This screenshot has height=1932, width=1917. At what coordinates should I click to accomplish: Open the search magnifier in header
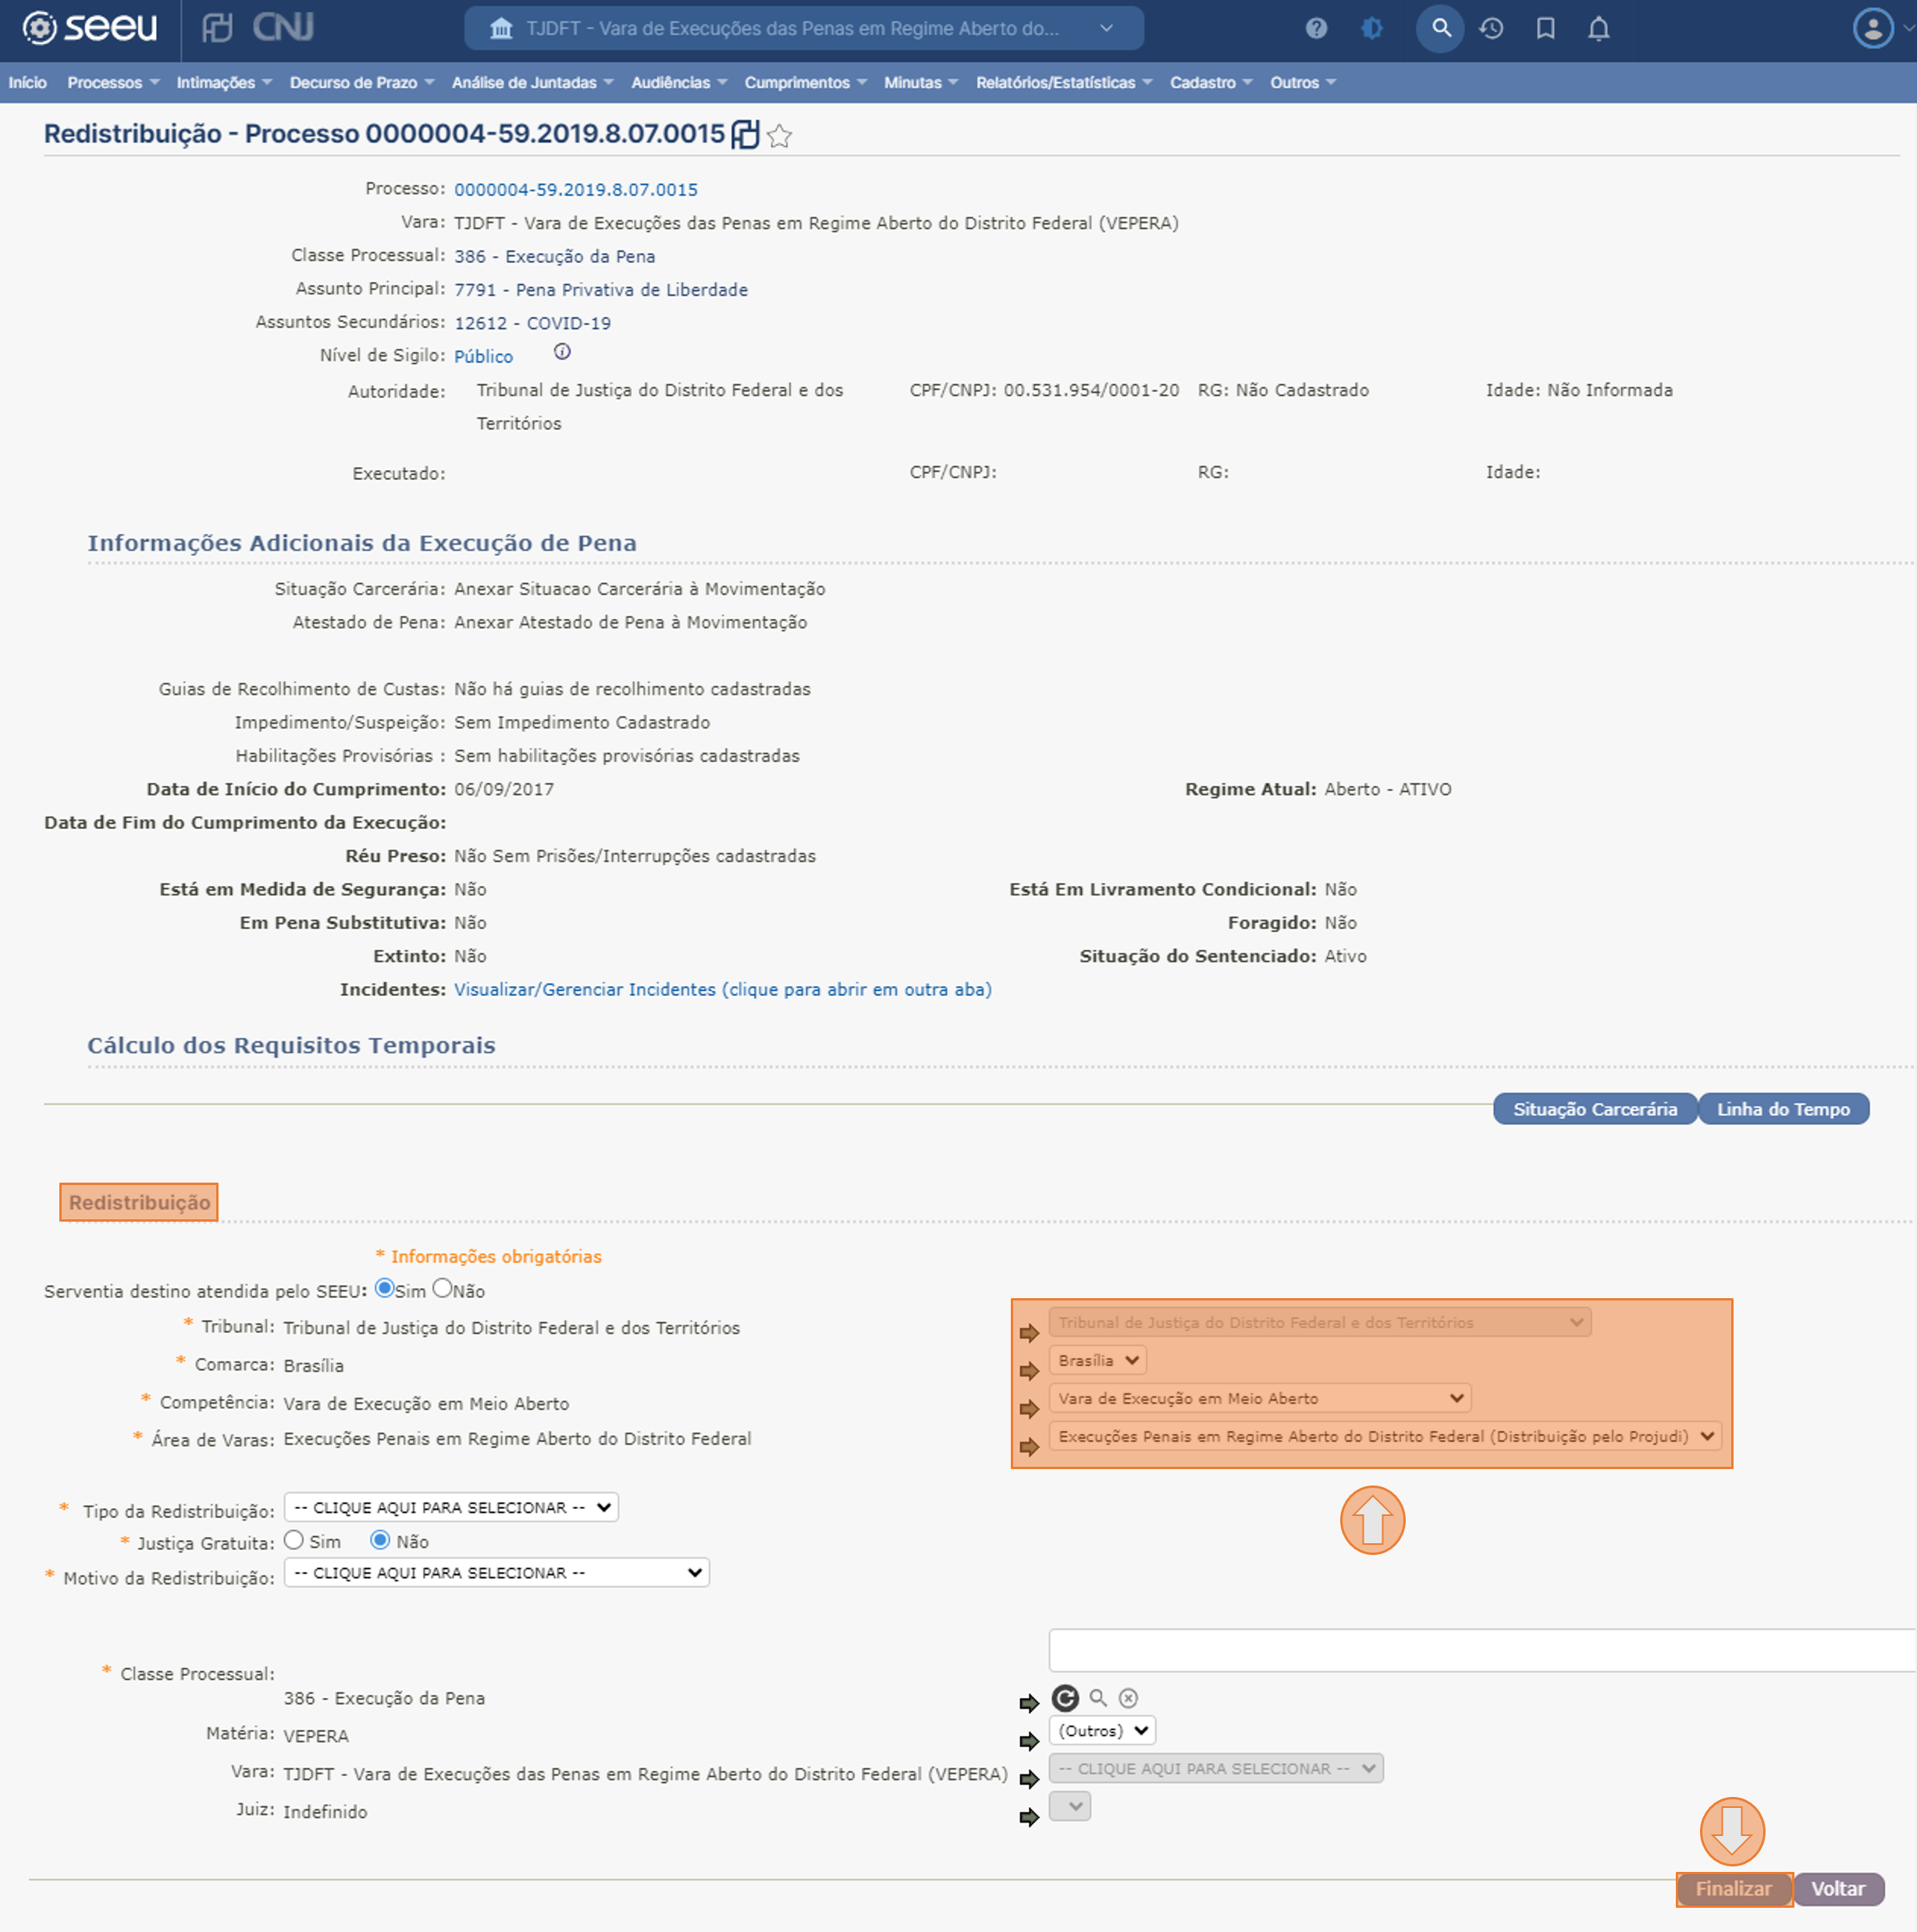click(1440, 28)
